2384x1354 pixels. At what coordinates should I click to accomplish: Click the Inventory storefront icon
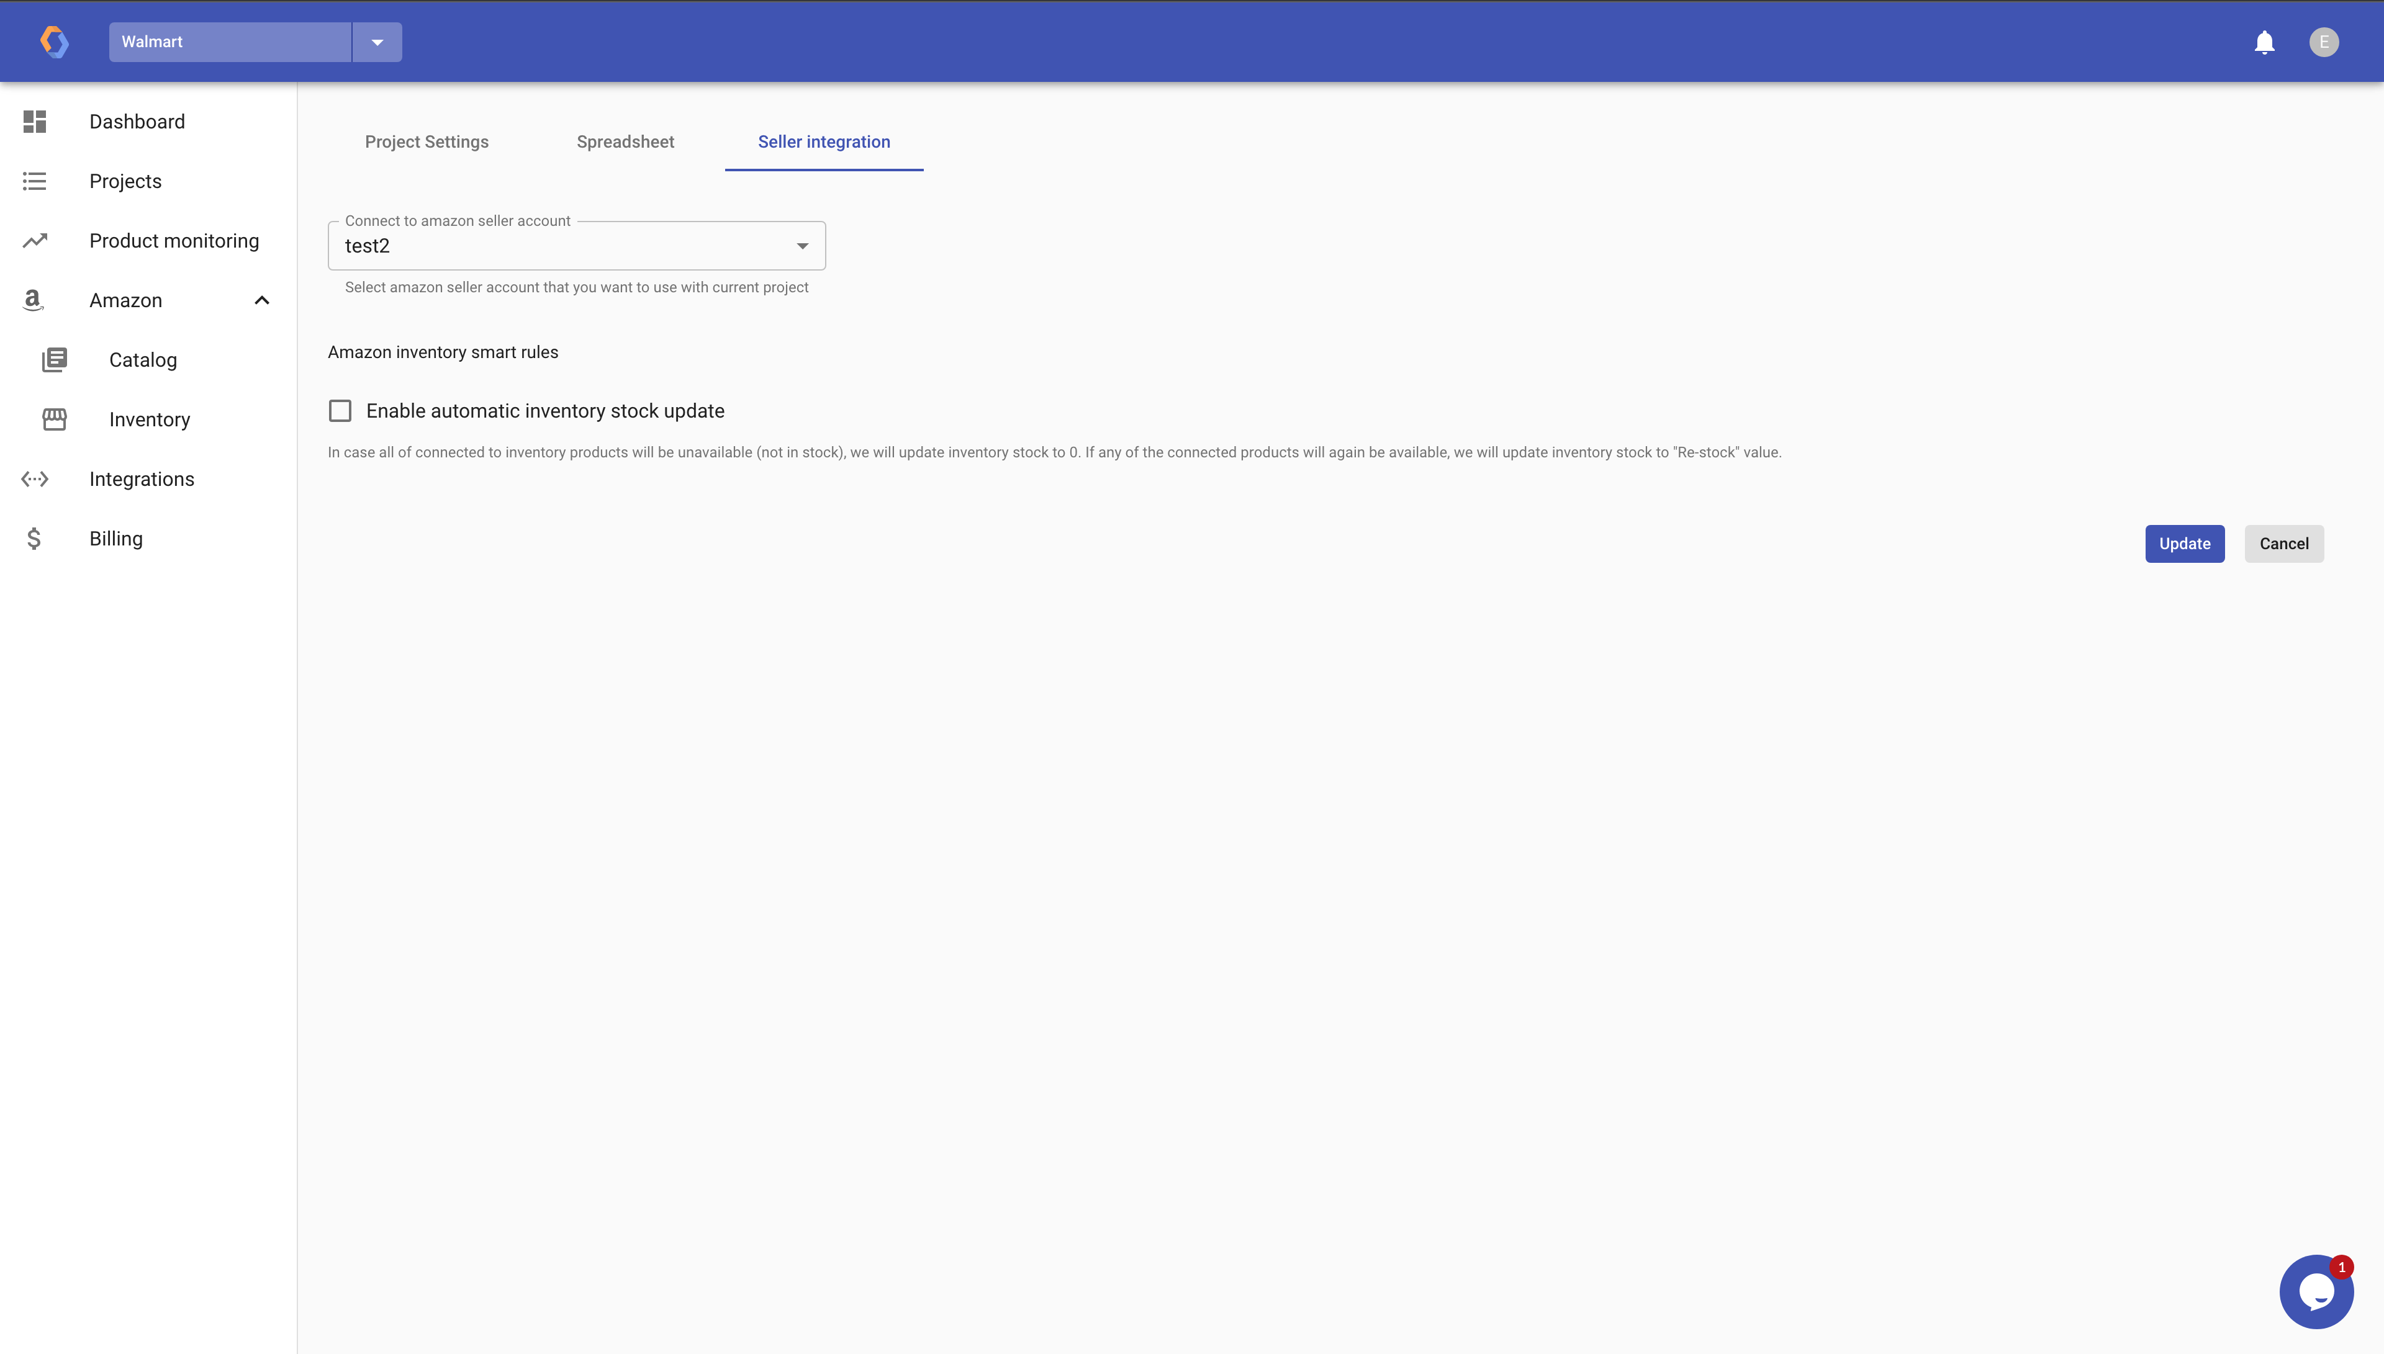55,419
